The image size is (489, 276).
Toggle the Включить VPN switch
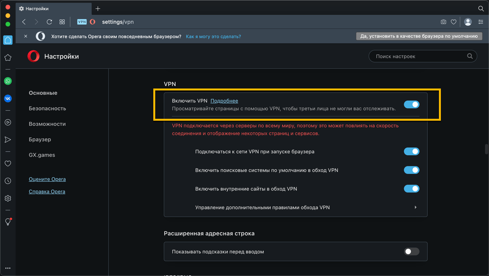coord(411,104)
